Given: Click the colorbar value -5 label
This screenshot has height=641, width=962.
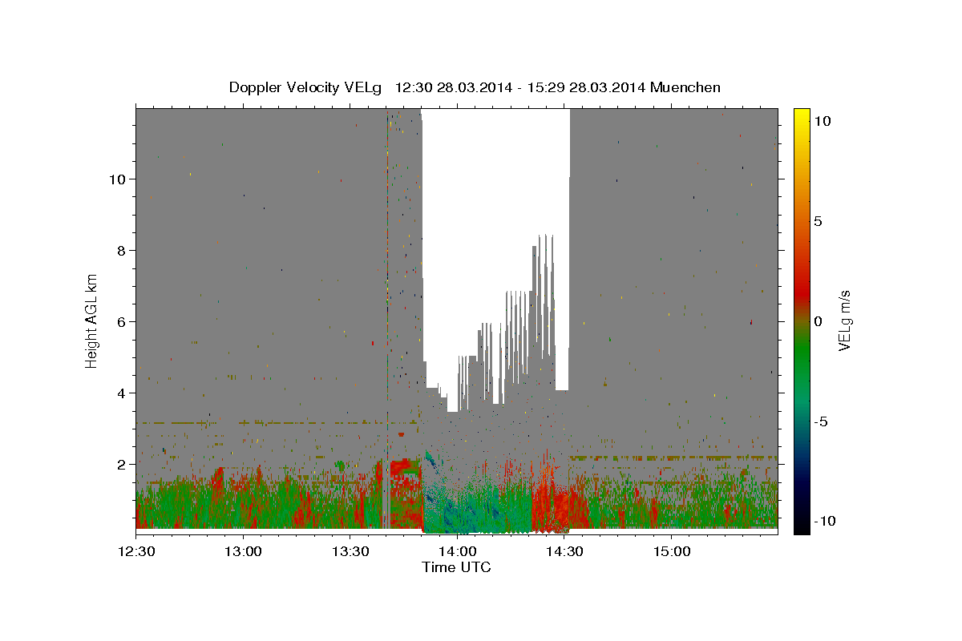Looking at the screenshot, I should coord(821,421).
